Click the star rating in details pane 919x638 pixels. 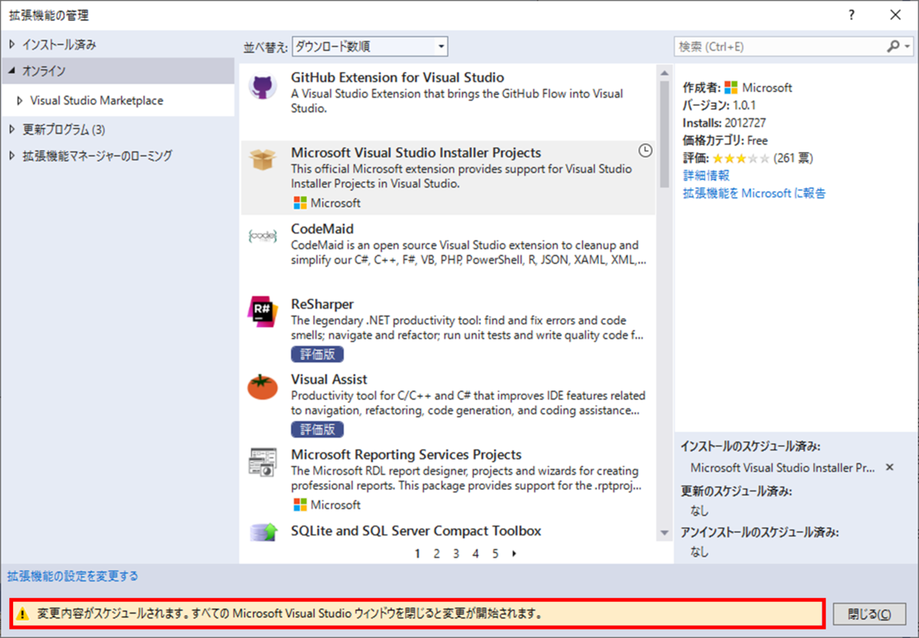click(x=741, y=158)
